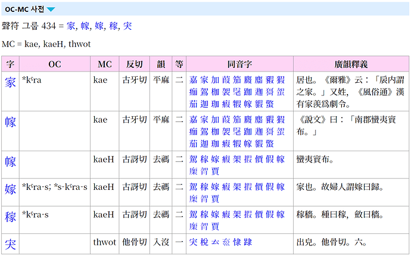Select 聲符 그룹 434 label text
411x256 pixels.
coord(29,26)
